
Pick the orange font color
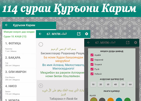tap(110, 99)
